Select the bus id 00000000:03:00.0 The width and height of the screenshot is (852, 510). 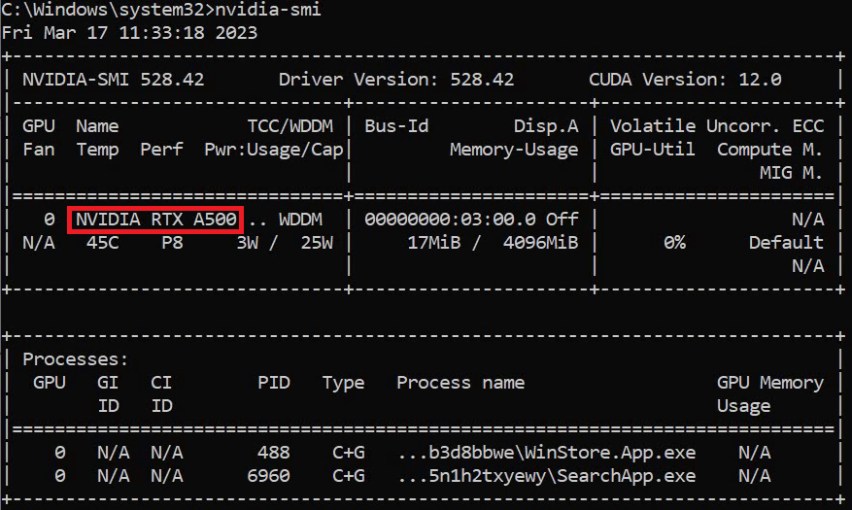(450, 220)
